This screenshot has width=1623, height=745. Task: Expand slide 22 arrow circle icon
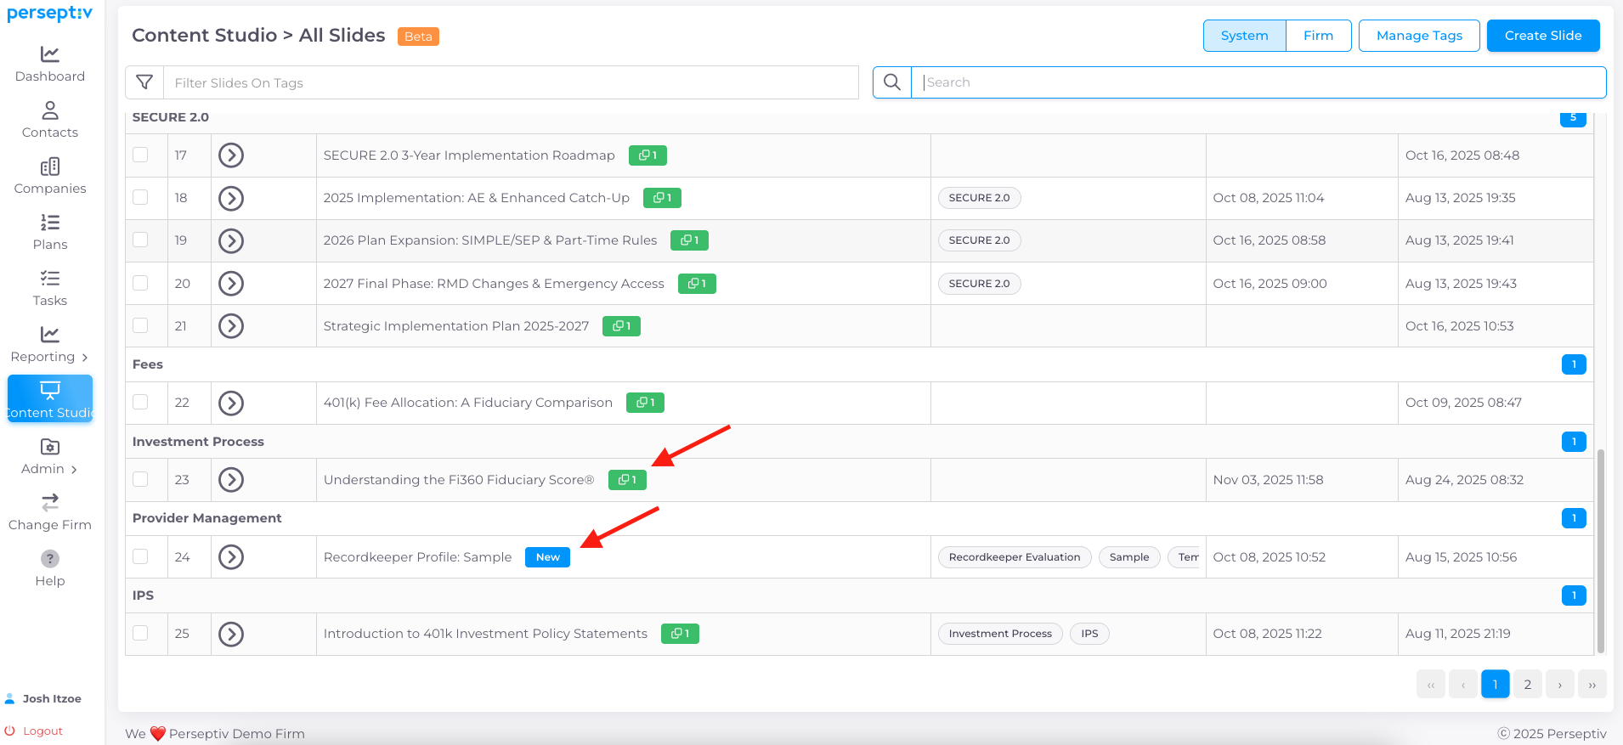231,403
